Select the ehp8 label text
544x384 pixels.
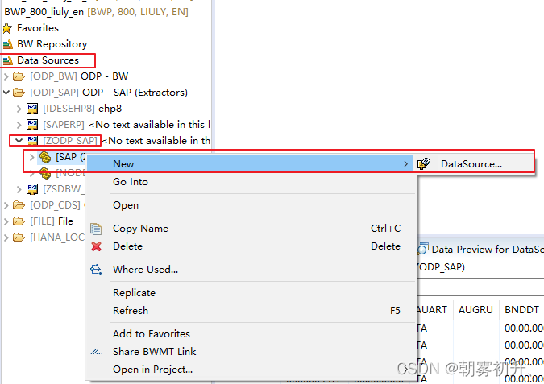click(110, 109)
